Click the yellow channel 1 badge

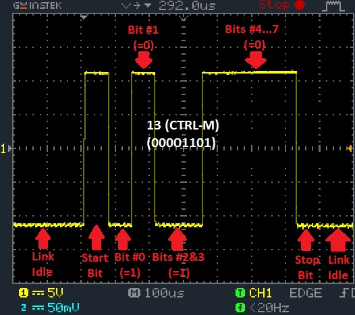[x=24, y=293]
